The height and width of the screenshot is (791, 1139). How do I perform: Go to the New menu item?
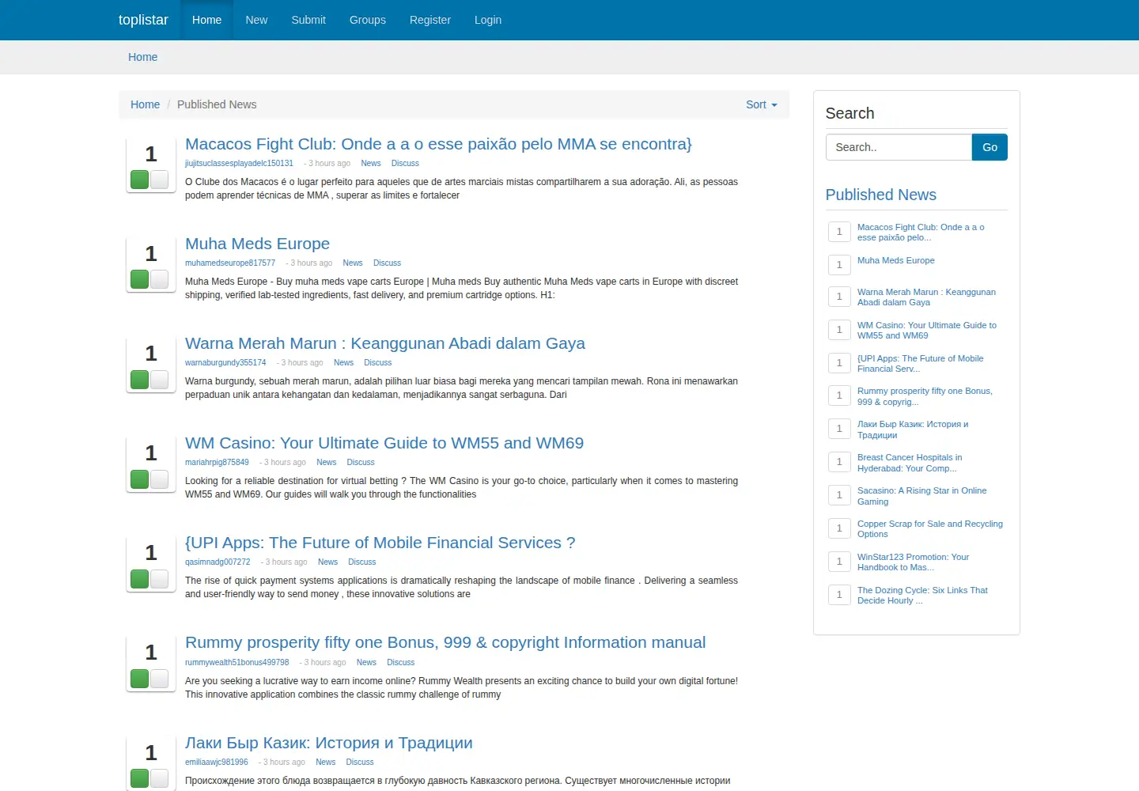(x=256, y=20)
